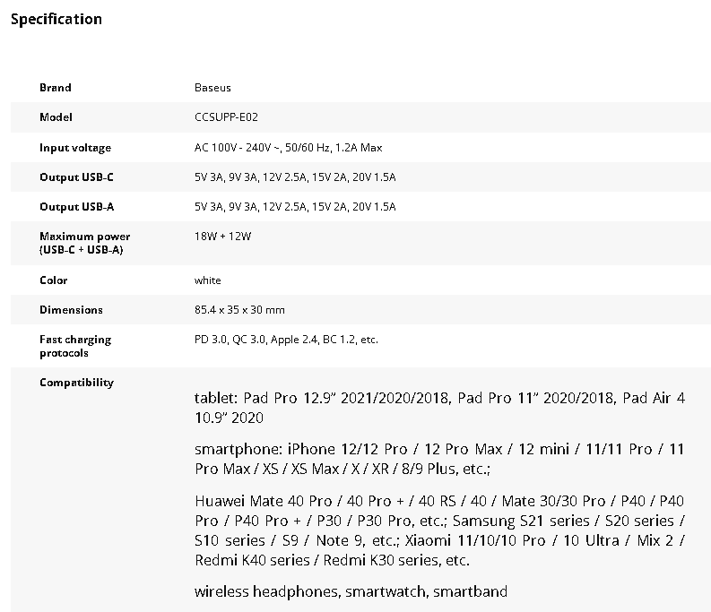Image resolution: width=711 pixels, height=612 pixels.
Task: Click the 18W + 12W value
Action: (x=222, y=237)
